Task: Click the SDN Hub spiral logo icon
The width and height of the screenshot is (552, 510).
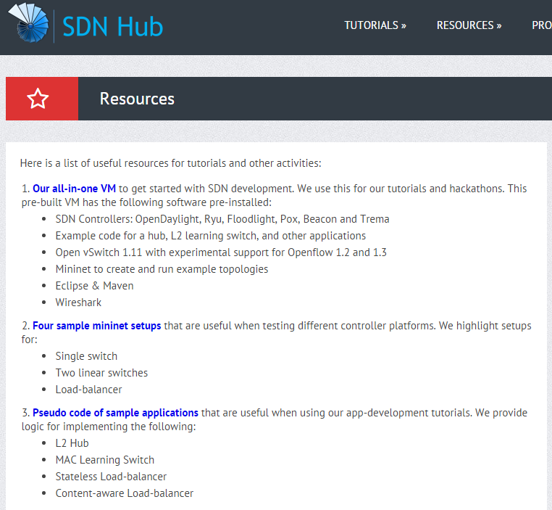Action: click(29, 23)
